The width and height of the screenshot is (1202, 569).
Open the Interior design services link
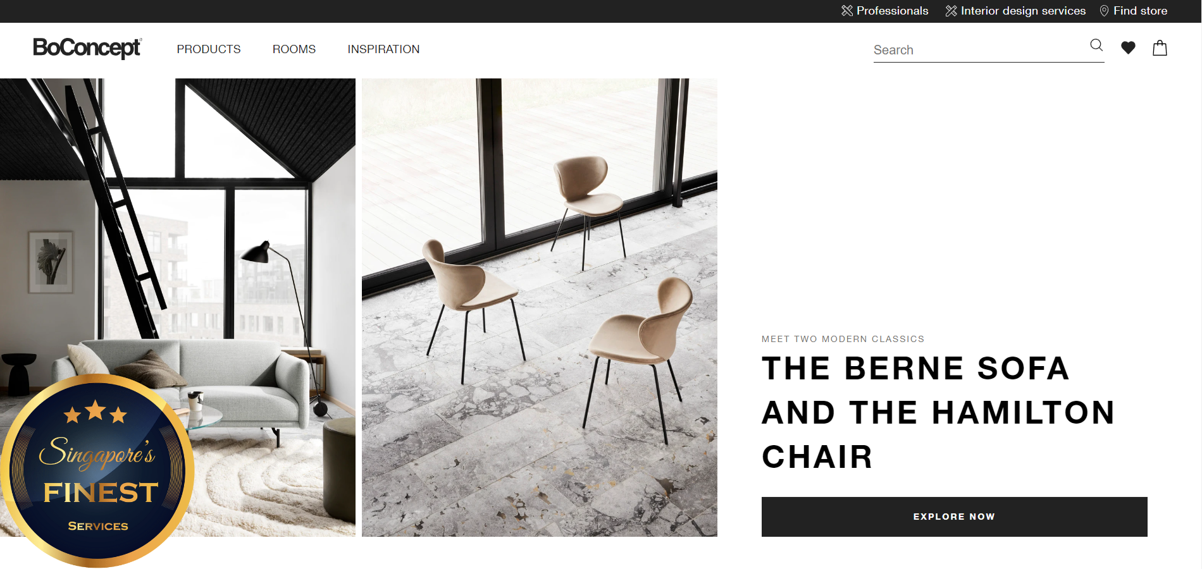point(1023,11)
